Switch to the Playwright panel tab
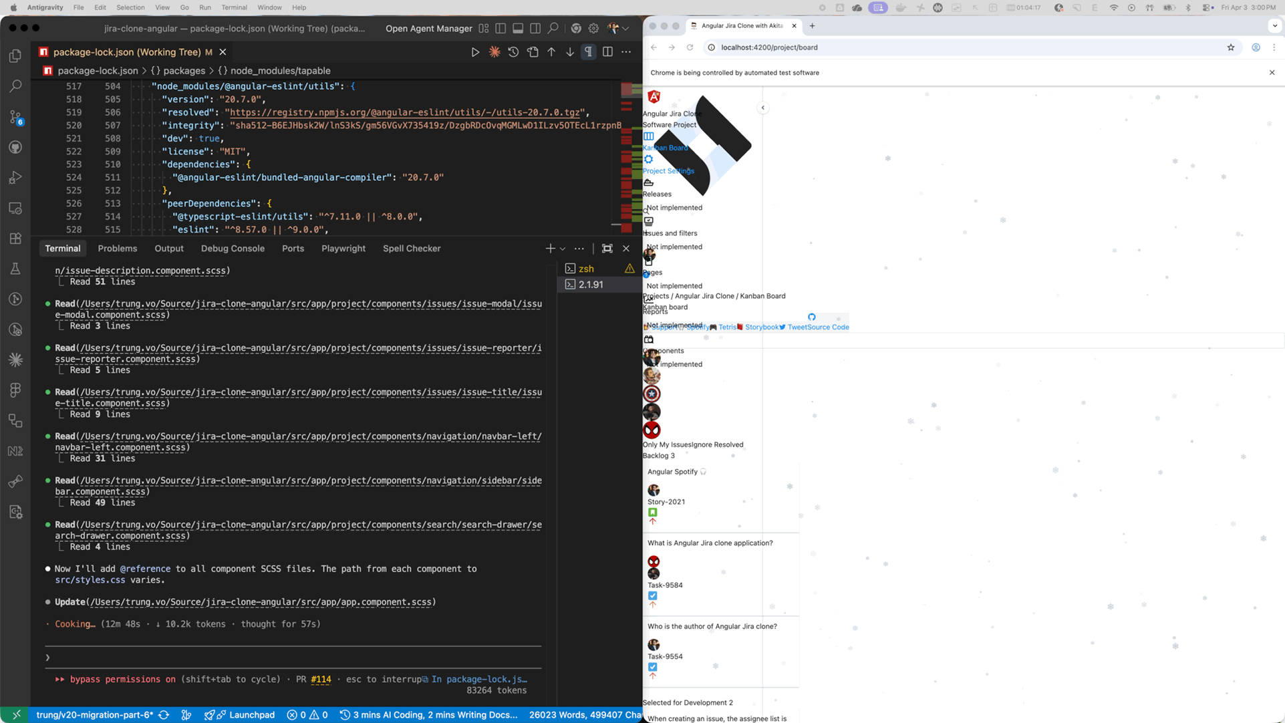This screenshot has width=1285, height=723. click(x=343, y=248)
